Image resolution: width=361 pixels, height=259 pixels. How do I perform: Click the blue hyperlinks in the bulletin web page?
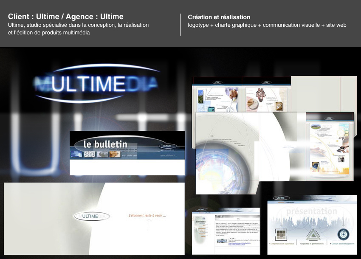240,244
